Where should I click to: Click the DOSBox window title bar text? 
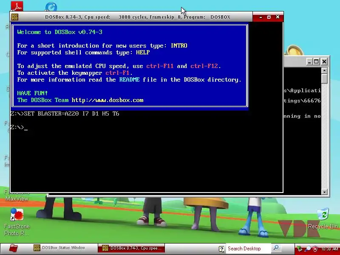[x=137, y=17]
